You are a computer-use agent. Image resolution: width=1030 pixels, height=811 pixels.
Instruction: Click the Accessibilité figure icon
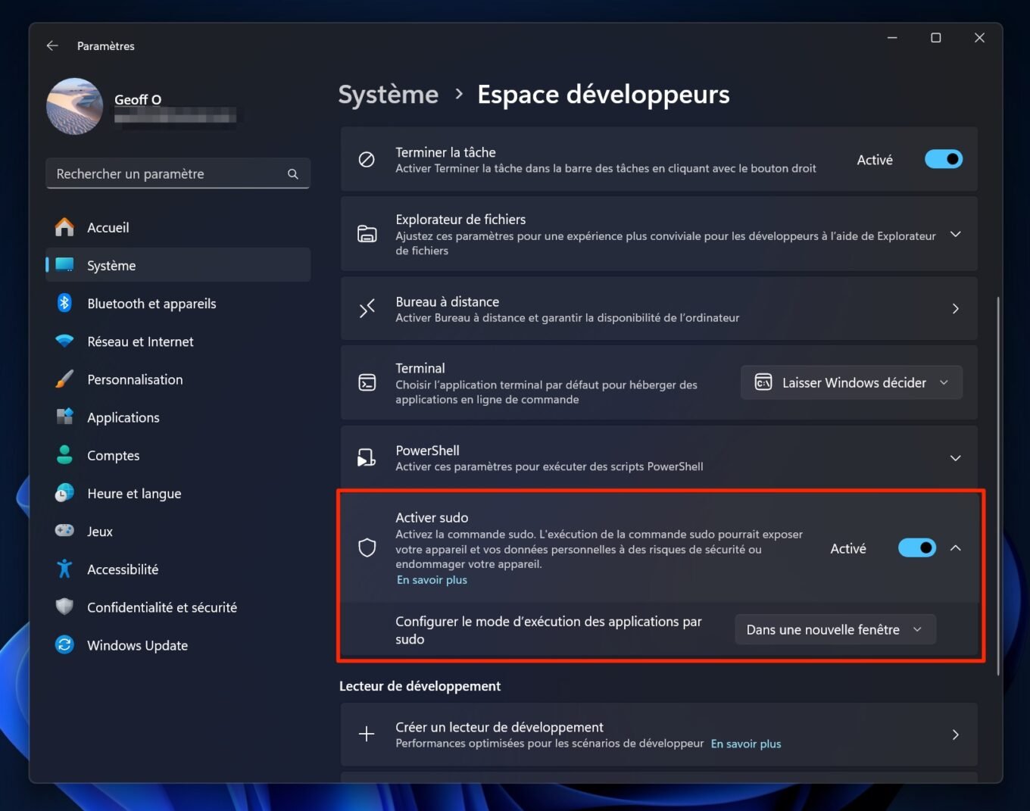65,569
